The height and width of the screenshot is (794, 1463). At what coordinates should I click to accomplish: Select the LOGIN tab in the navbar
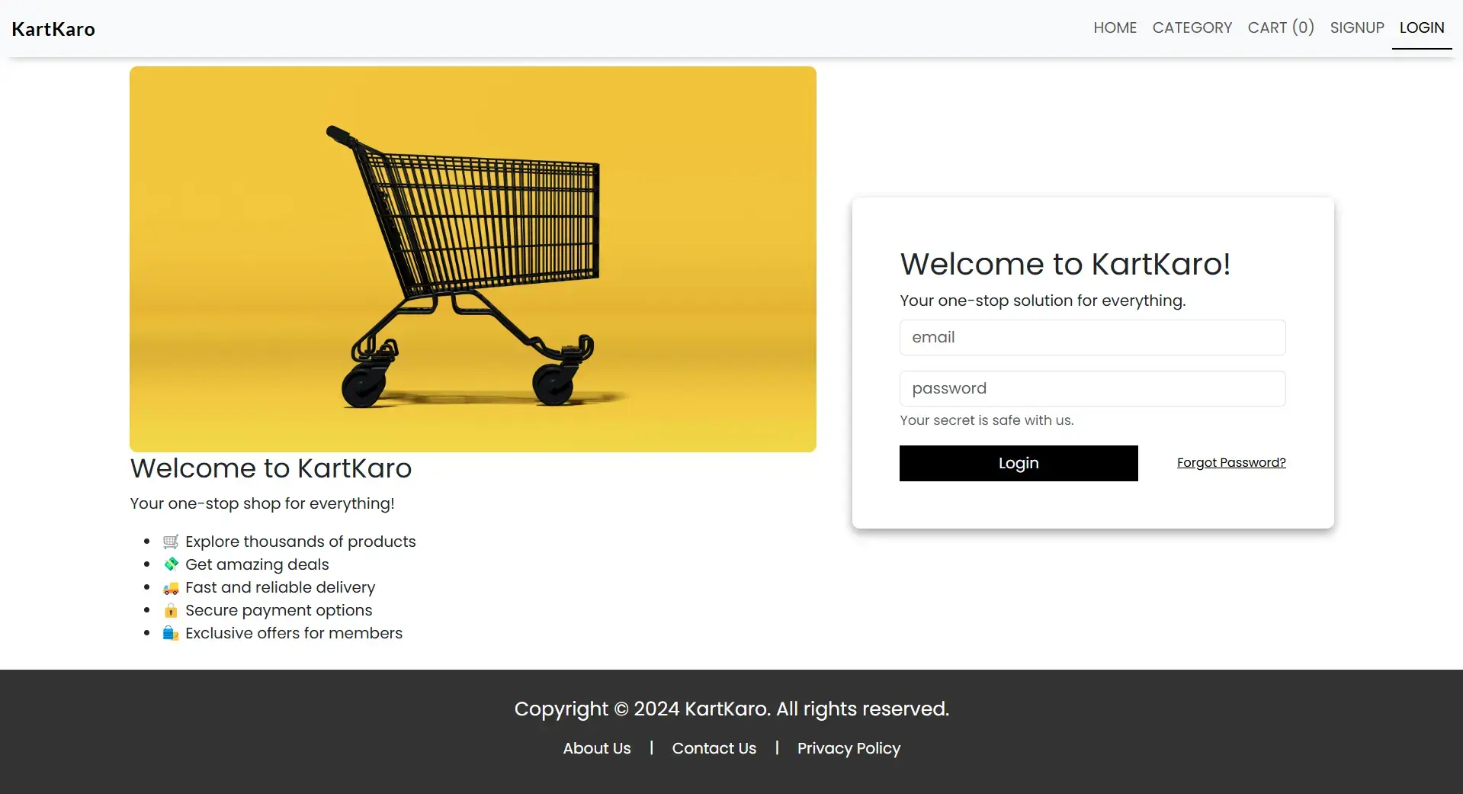(x=1421, y=27)
